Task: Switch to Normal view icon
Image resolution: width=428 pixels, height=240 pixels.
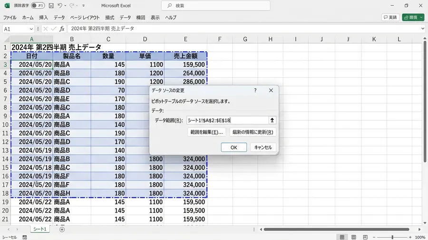Action: coord(342,237)
